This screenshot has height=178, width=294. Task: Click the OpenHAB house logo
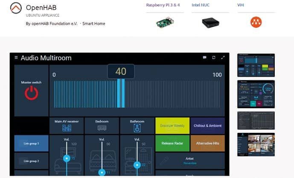point(16,8)
